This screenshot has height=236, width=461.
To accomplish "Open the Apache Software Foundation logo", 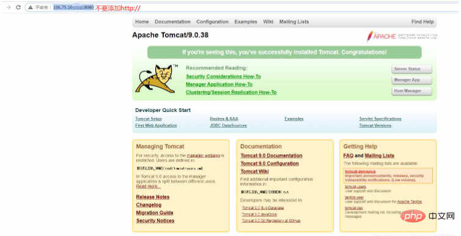I will [x=402, y=37].
